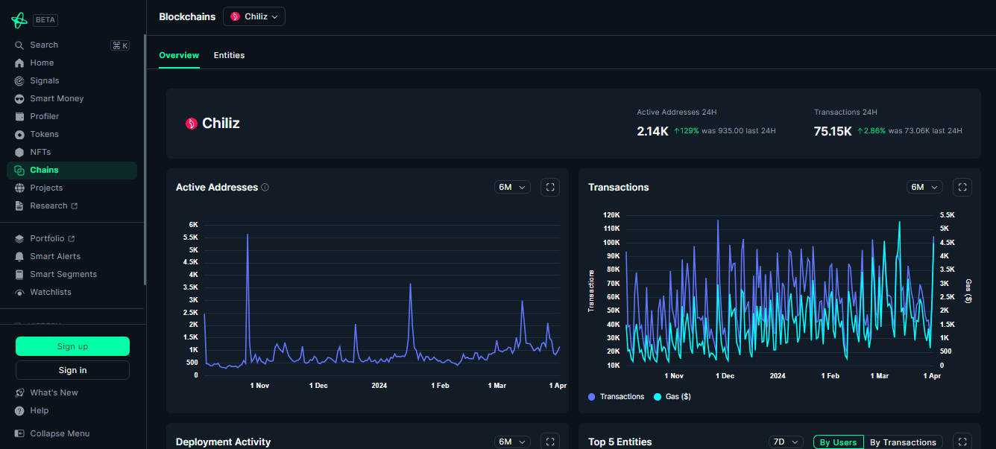Open the Chiliz blockchain selector dropdown
Viewport: 996px width, 449px height.
click(254, 16)
